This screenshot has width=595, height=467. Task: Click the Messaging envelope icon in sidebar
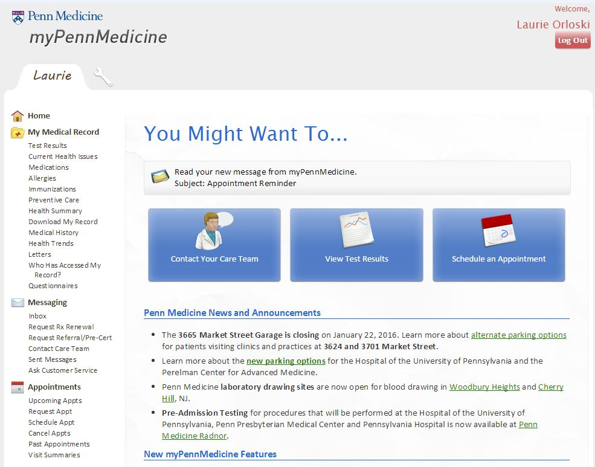coord(18,303)
